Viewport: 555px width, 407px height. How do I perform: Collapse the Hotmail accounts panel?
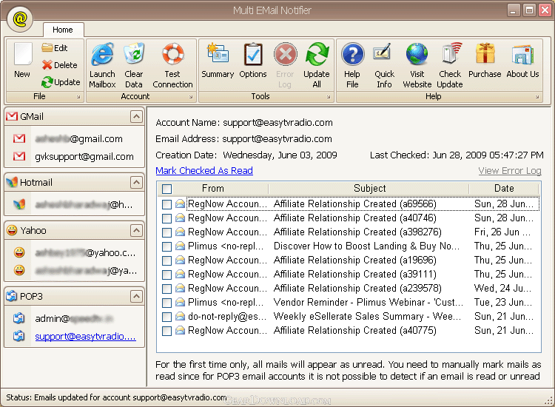pyautogui.click(x=136, y=182)
